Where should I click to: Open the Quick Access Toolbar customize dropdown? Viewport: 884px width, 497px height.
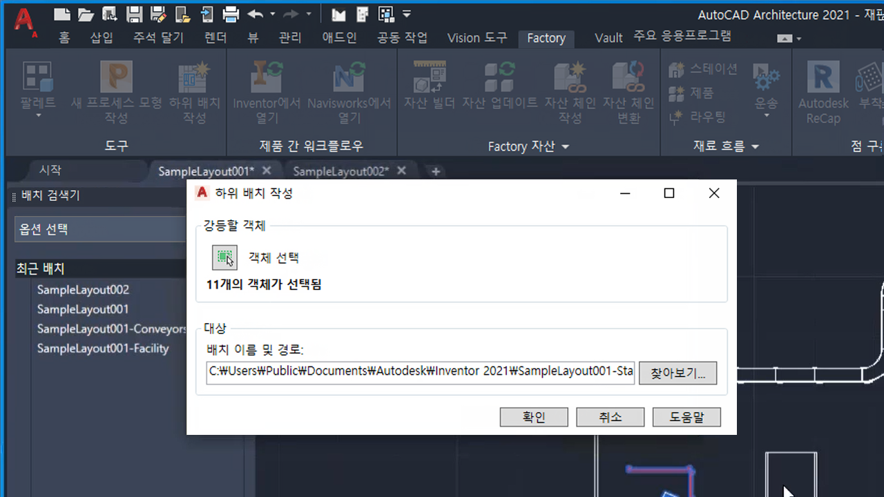click(407, 13)
